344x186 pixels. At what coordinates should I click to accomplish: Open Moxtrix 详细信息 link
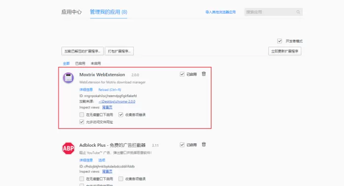(x=86, y=90)
